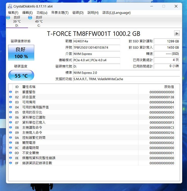Viewport: 187px width, 191px height.
Task: Click the 屬性名稱 column header
Action: [x=80, y=87]
